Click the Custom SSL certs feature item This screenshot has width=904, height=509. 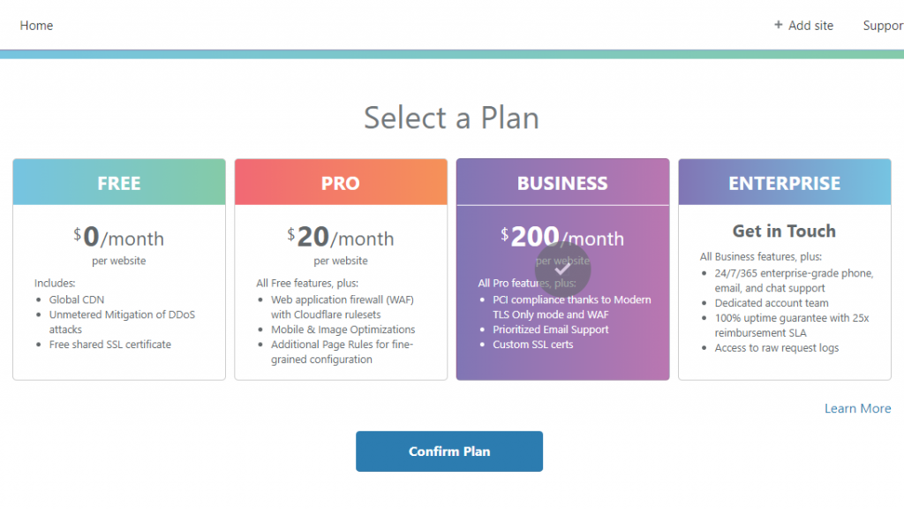point(532,345)
